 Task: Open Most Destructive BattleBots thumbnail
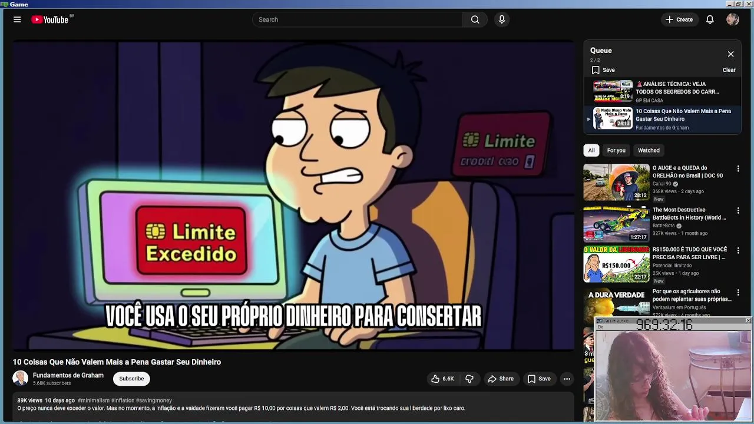pyautogui.click(x=616, y=224)
